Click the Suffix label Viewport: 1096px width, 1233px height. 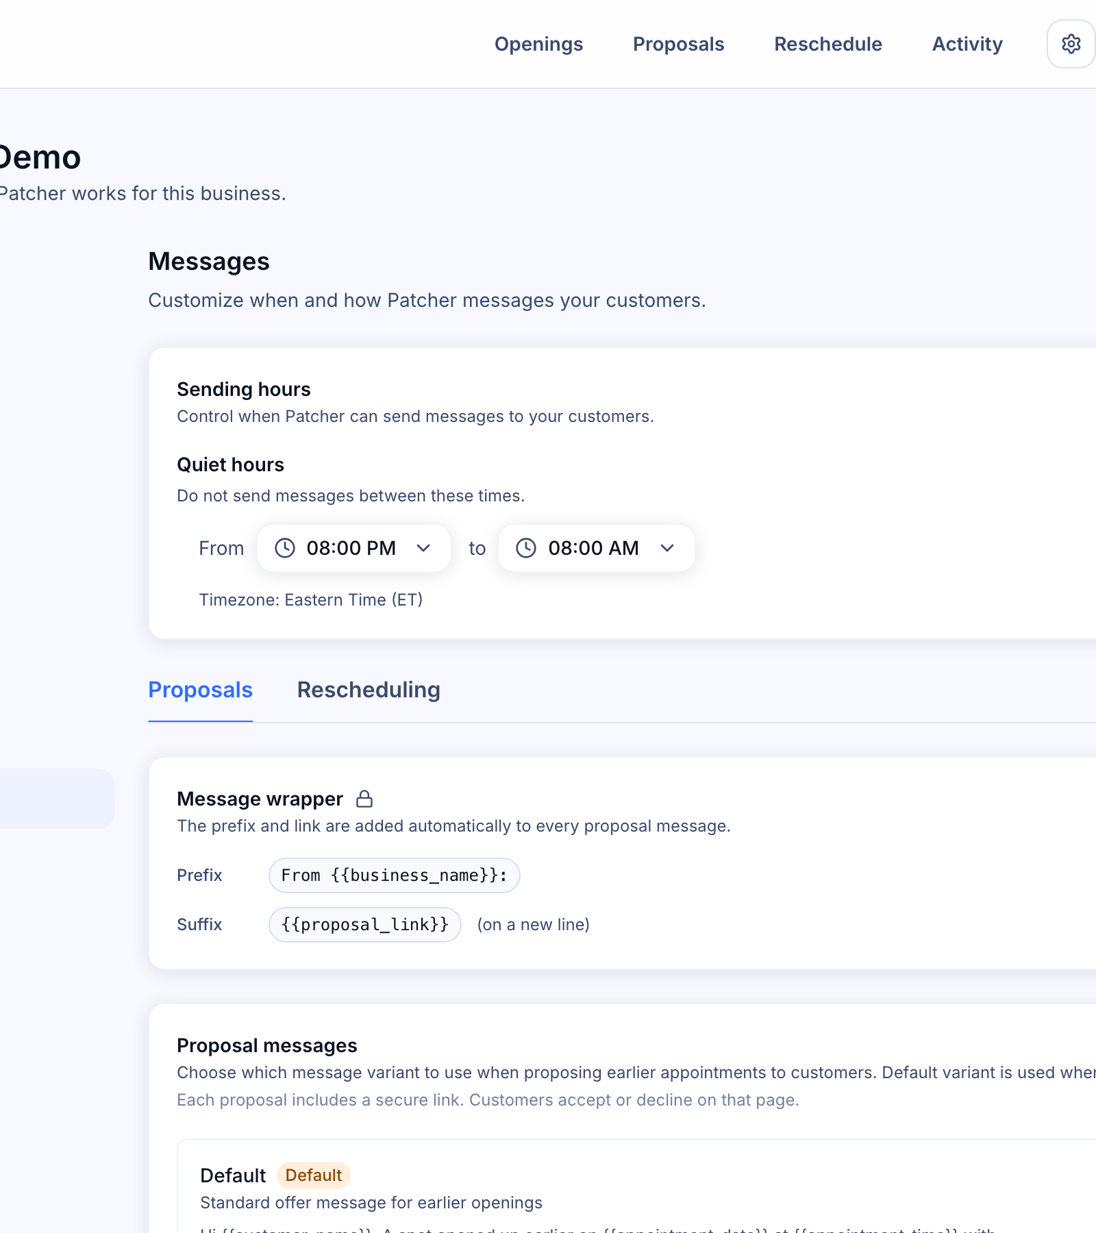coord(200,925)
